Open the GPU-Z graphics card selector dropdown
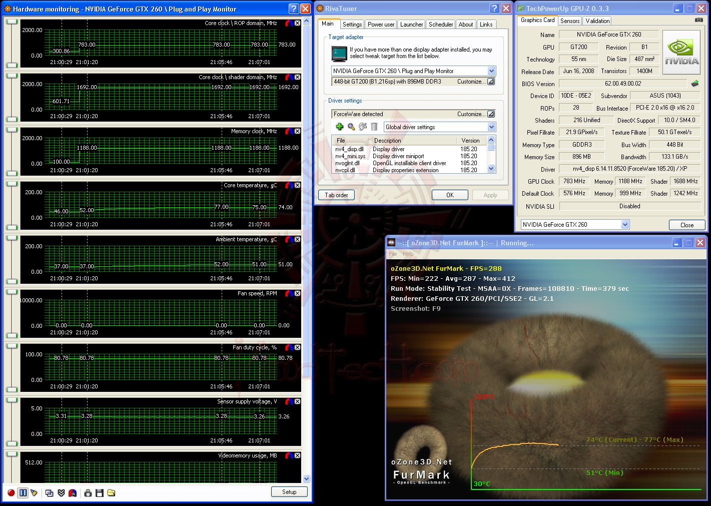Screen dimensions: 711x506 point(625,225)
